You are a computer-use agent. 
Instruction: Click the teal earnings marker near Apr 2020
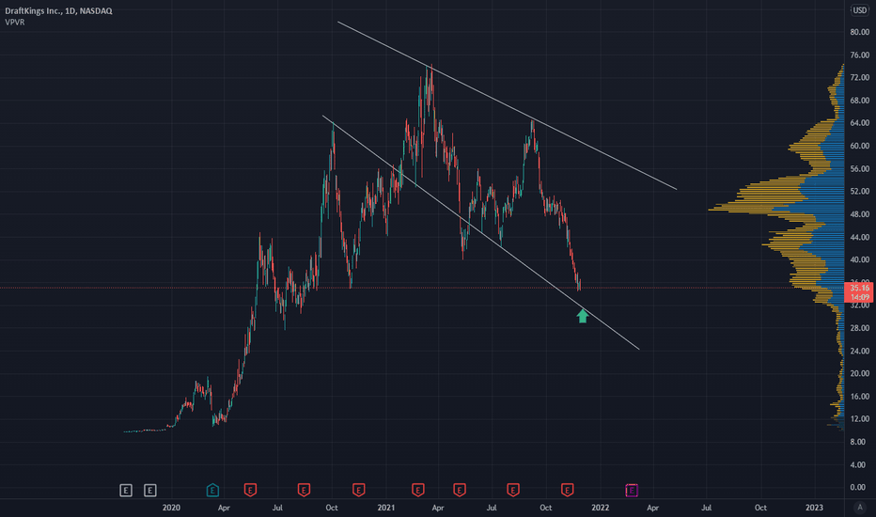[x=212, y=490]
